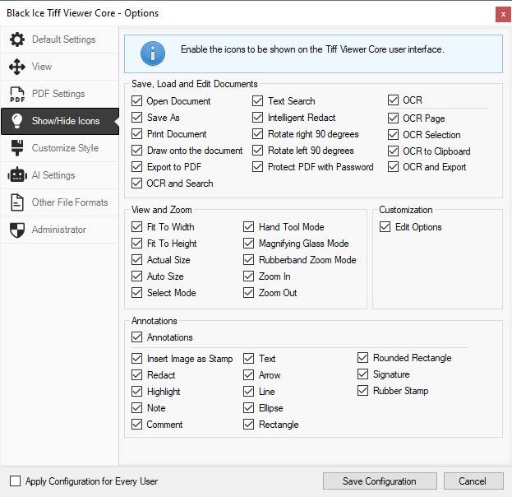
Task: Toggle the Redact annotation checkbox
Action: point(136,374)
